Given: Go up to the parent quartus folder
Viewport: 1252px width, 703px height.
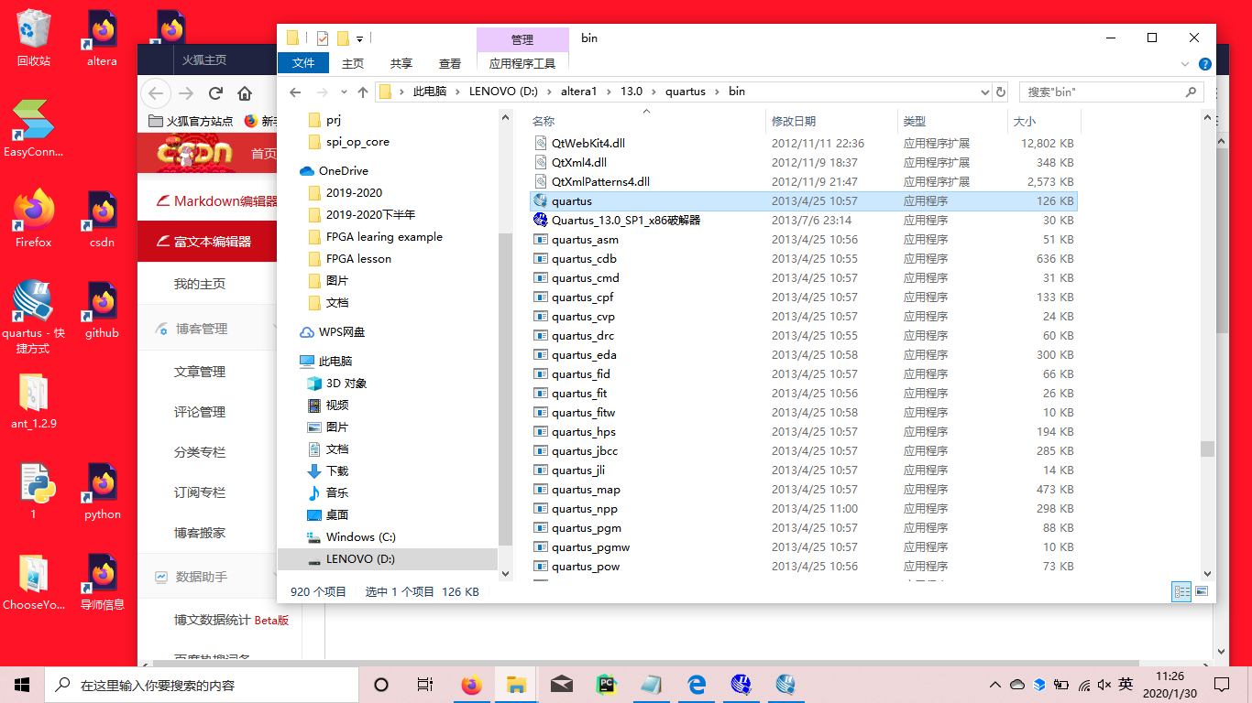Looking at the screenshot, I should pyautogui.click(x=362, y=92).
